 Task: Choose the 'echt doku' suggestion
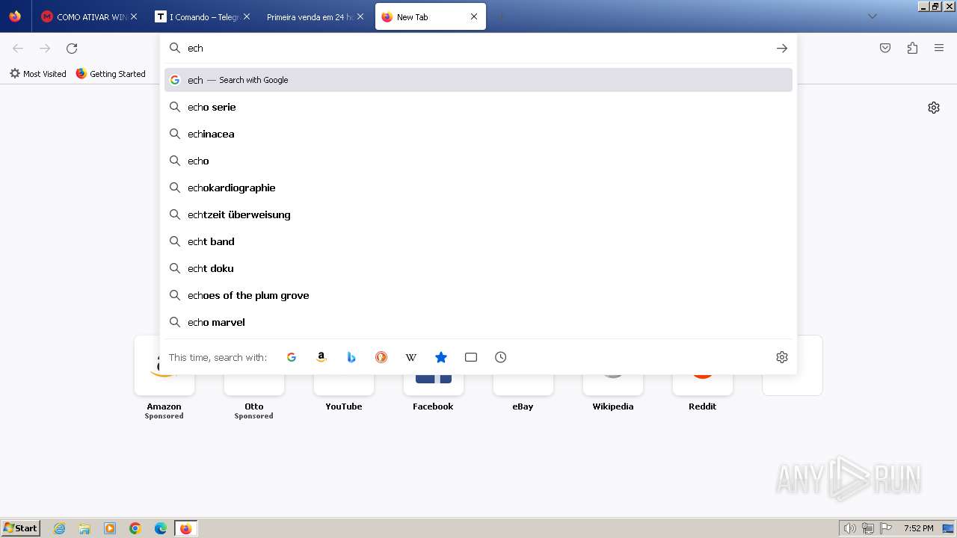tap(478, 268)
